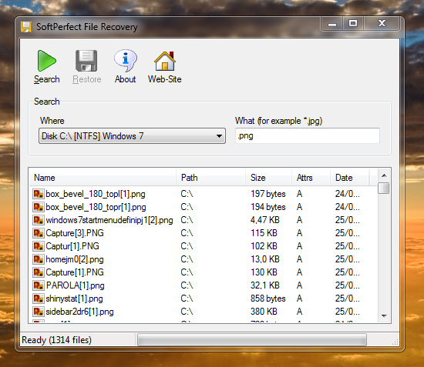Click the 4,47 KB size cell
This screenshot has width=424, height=367.
pos(264,220)
